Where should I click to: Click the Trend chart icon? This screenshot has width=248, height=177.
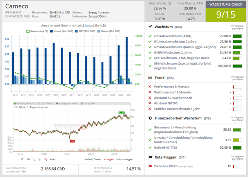150,78
